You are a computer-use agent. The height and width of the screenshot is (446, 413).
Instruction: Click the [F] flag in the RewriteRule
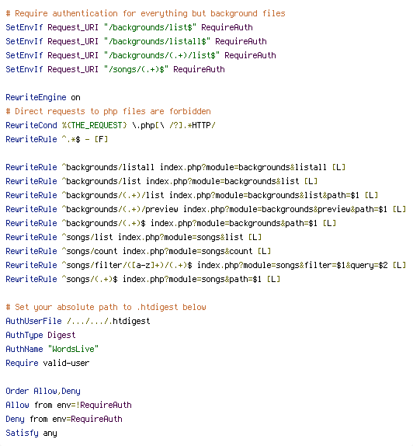(101, 139)
